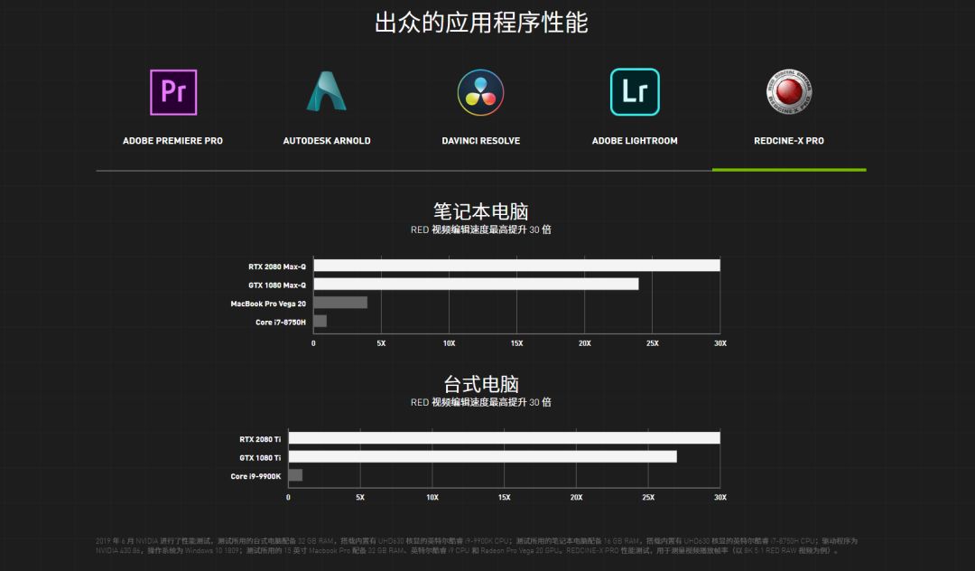The height and width of the screenshot is (571, 975).
Task: Click the red REDCINE-X PRO lens icon
Action: coord(789,92)
